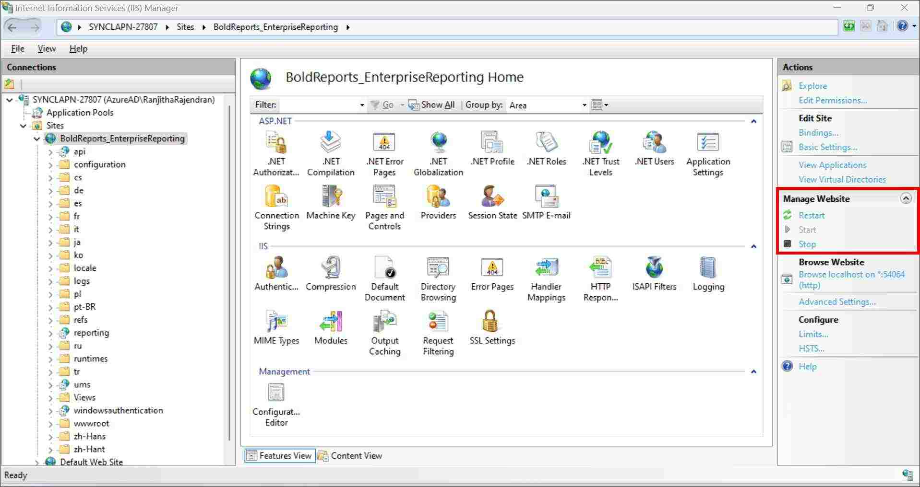The width and height of the screenshot is (920, 487).
Task: Click the Connections pane vertical scrollbar
Action: 229,273
